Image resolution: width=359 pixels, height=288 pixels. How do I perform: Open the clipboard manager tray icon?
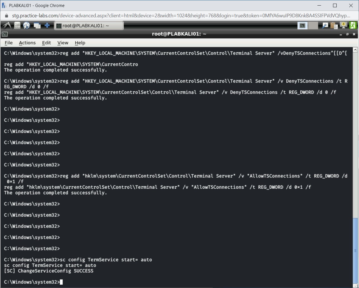point(334,26)
